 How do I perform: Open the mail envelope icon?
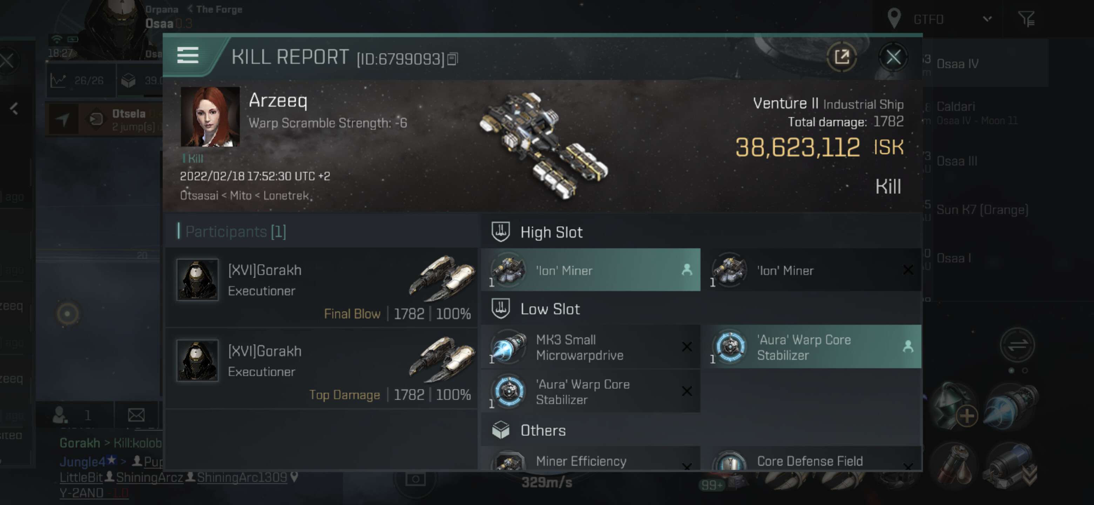(136, 415)
